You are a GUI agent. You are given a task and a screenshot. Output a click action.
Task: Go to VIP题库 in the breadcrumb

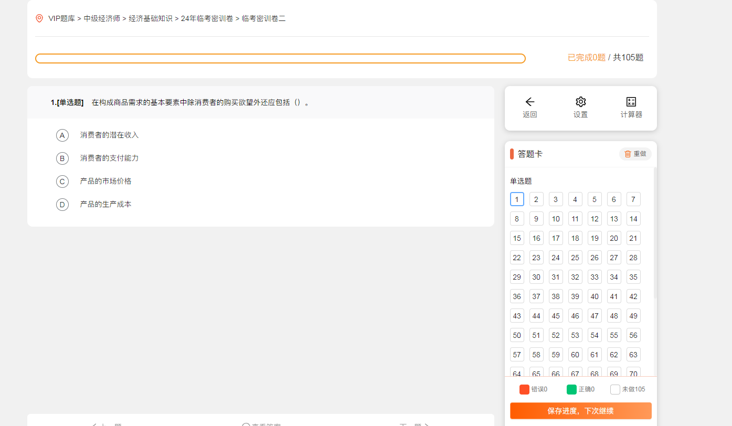point(61,18)
